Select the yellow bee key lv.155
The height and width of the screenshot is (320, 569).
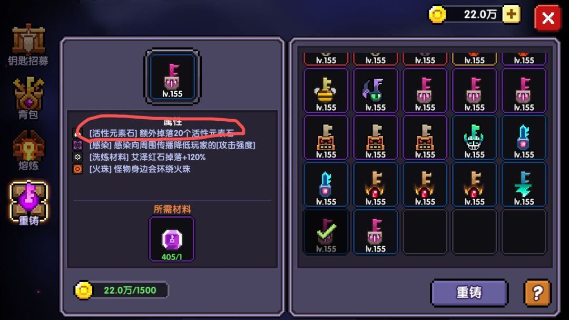[x=326, y=91]
